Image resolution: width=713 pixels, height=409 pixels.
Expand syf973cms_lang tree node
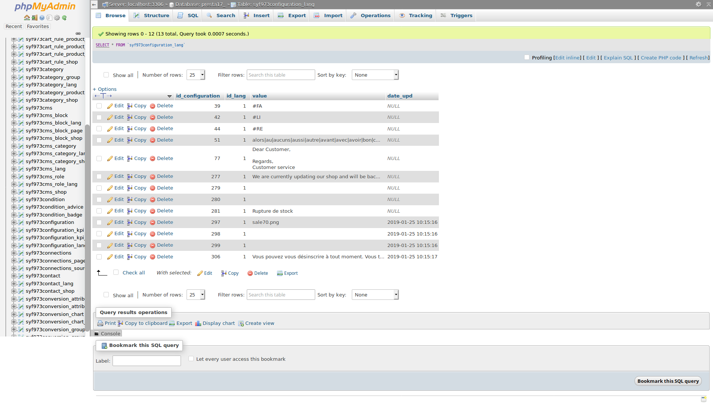pyautogui.click(x=13, y=169)
